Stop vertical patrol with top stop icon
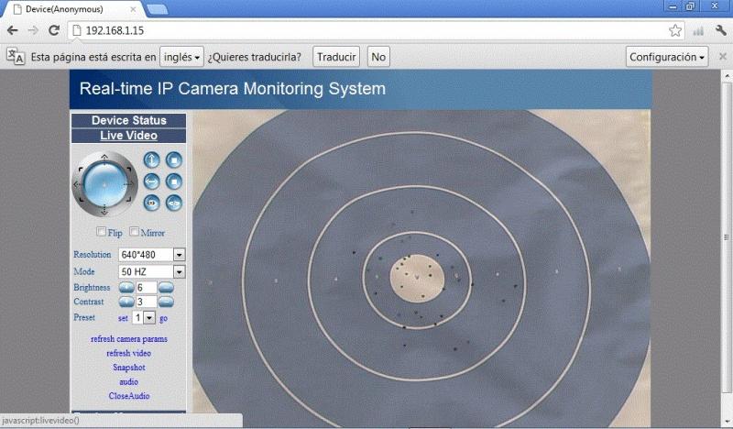 pos(174,160)
